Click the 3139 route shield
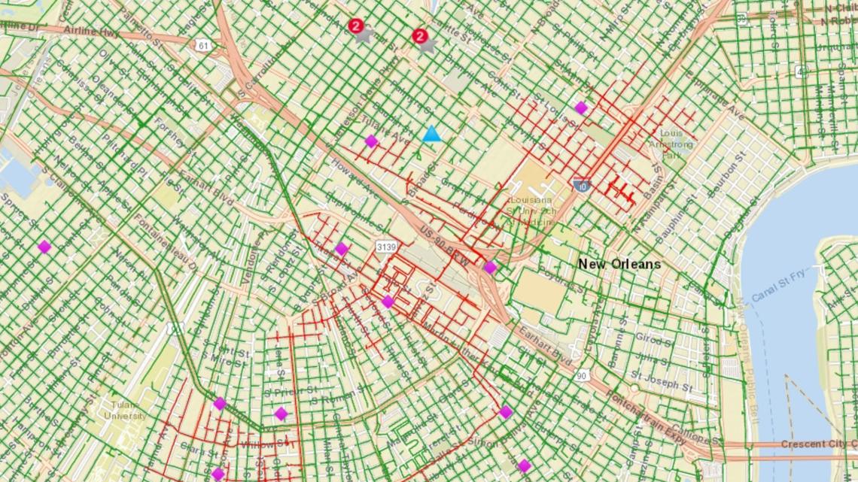 386,247
